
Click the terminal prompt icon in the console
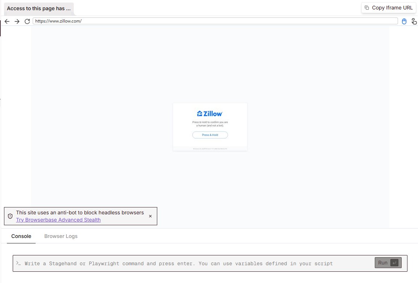tap(19, 263)
